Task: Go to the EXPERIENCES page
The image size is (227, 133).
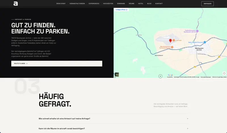Action: pos(94,4)
